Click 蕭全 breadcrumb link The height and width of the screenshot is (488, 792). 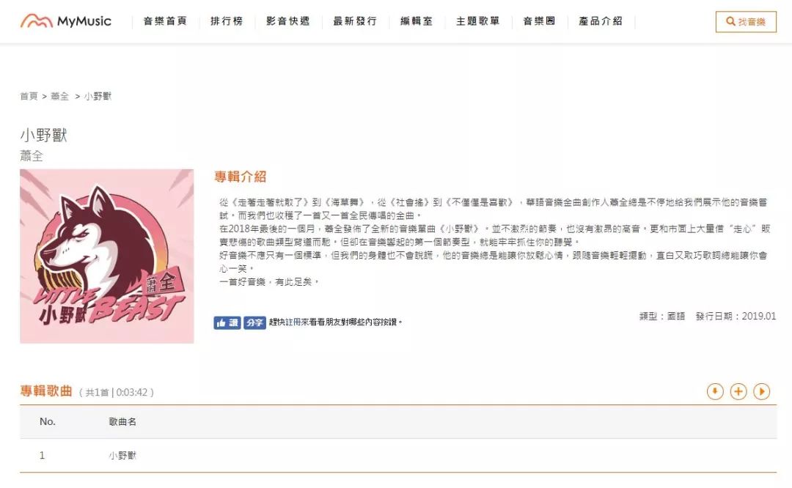(x=59, y=96)
